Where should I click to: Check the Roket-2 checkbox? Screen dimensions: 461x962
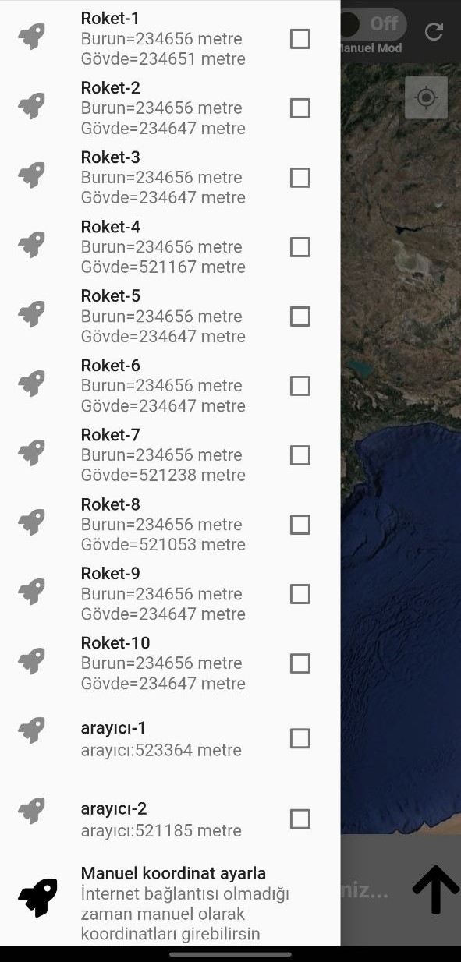point(300,108)
